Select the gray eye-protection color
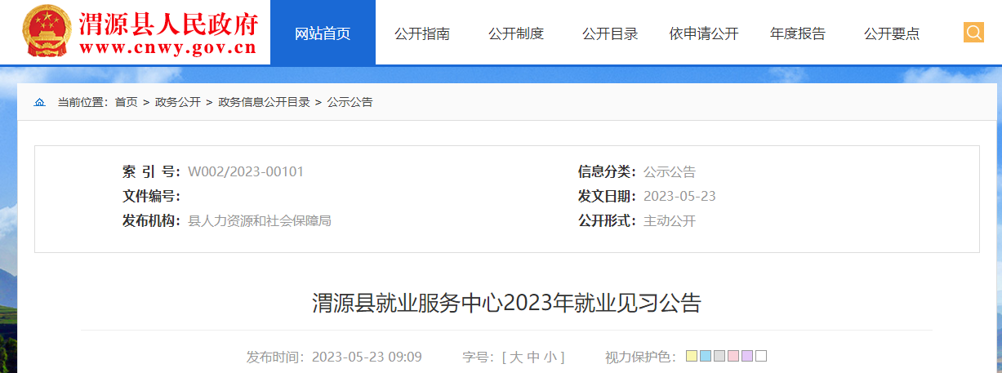 coord(719,356)
